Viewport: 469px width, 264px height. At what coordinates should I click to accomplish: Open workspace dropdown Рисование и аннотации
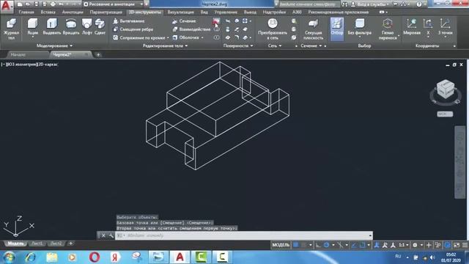113,4
